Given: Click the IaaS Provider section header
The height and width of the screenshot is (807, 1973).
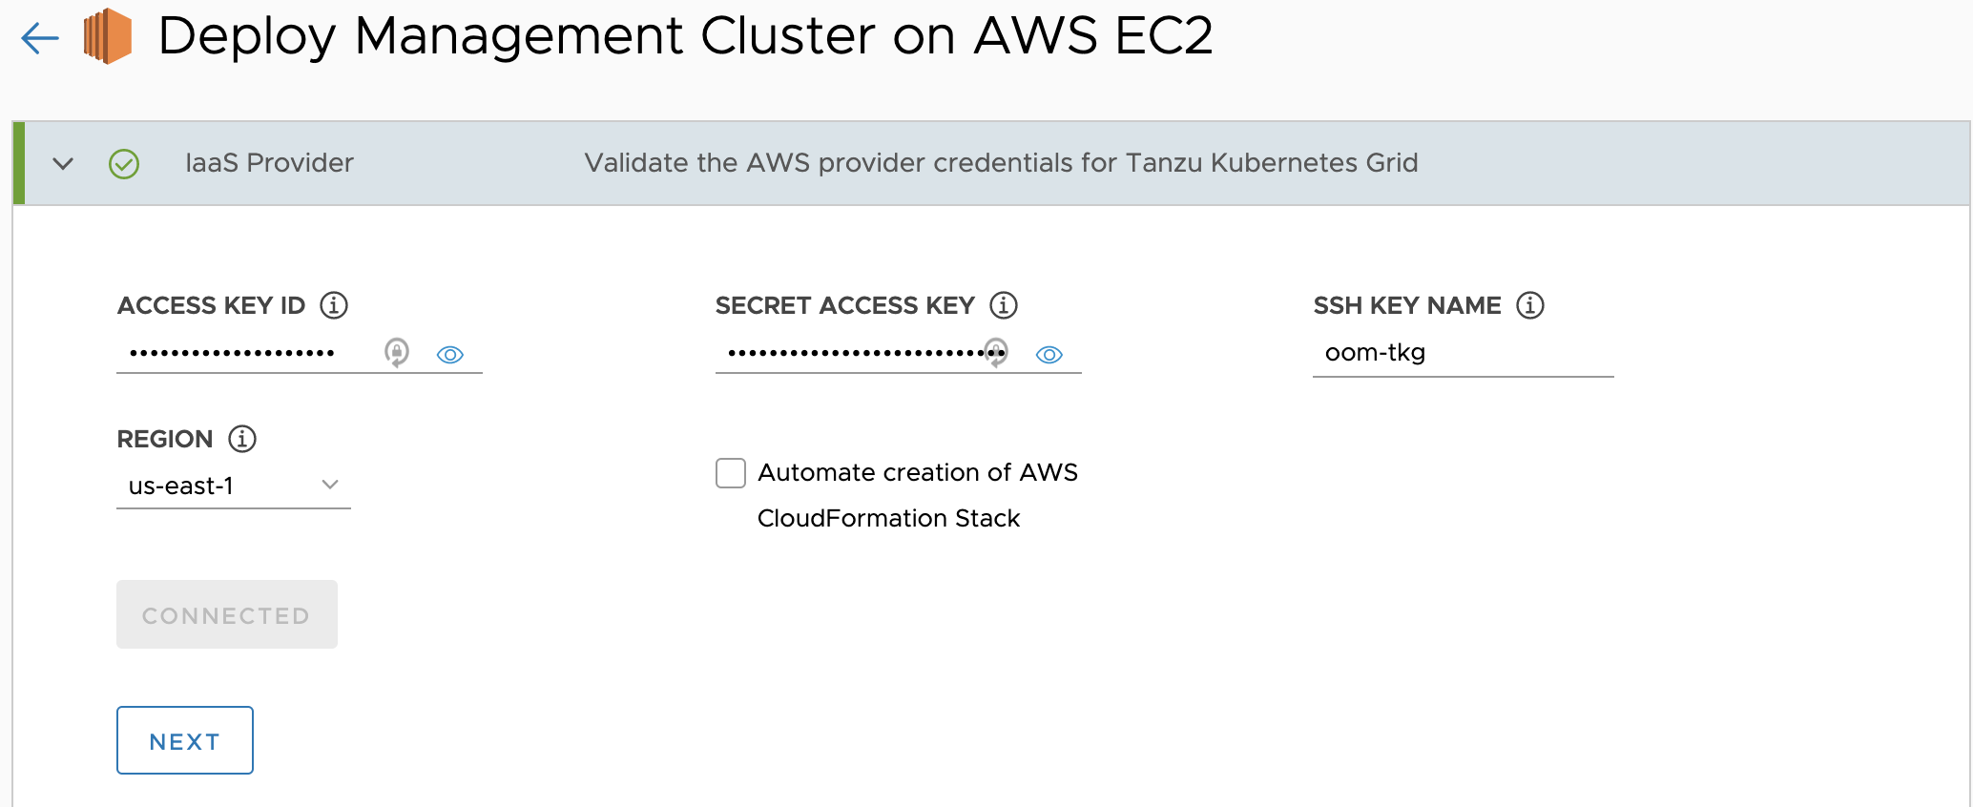Looking at the screenshot, I should click(x=269, y=163).
